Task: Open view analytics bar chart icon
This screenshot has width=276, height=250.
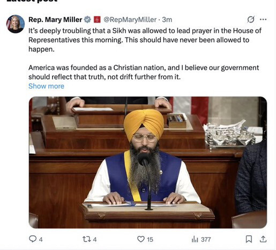Action: 195,239
